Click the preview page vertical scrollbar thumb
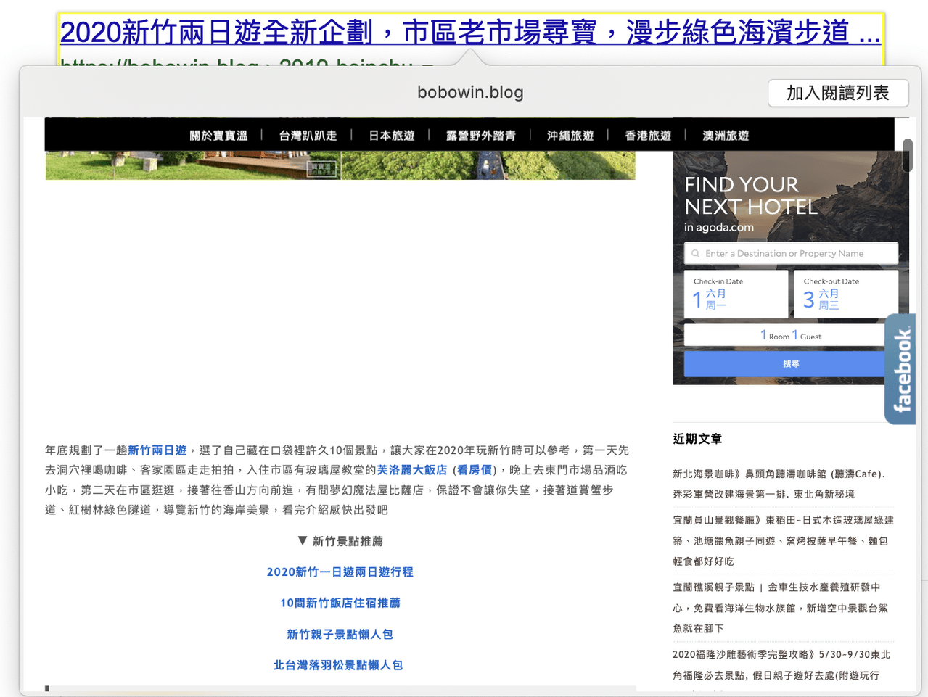Screen dimensions: 928x697 point(908,155)
